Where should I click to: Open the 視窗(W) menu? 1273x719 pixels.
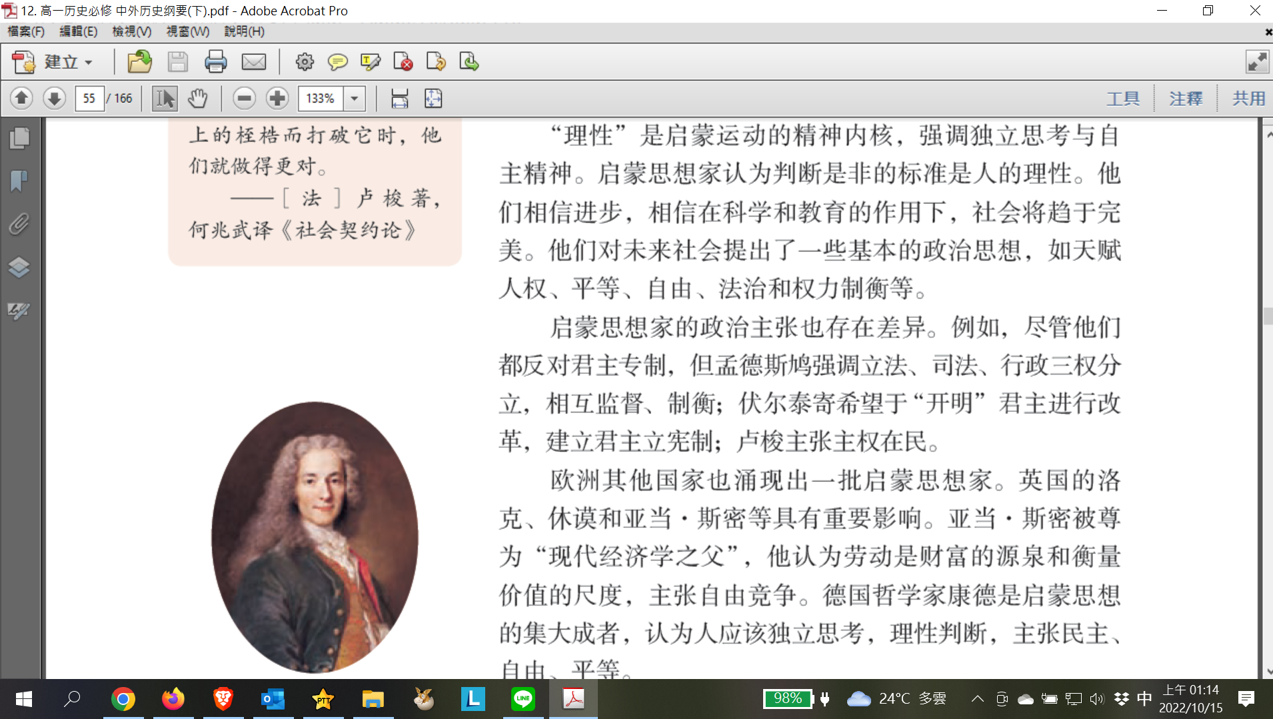coord(187,31)
